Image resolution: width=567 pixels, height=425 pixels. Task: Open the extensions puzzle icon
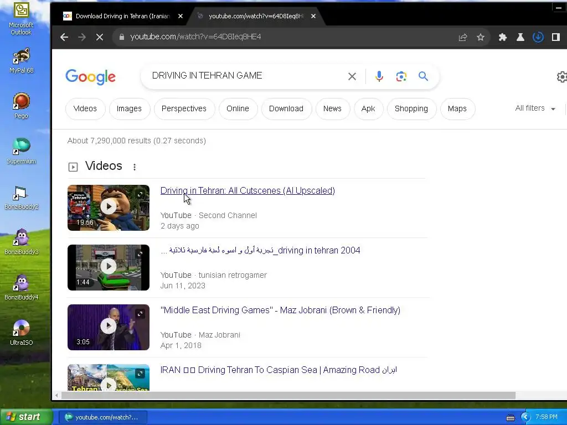pyautogui.click(x=503, y=37)
